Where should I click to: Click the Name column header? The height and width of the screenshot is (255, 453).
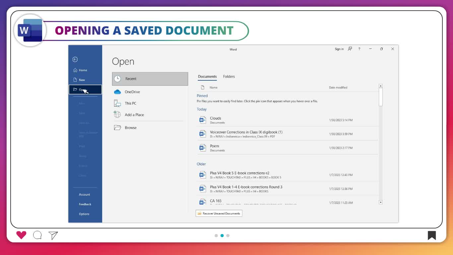click(214, 88)
